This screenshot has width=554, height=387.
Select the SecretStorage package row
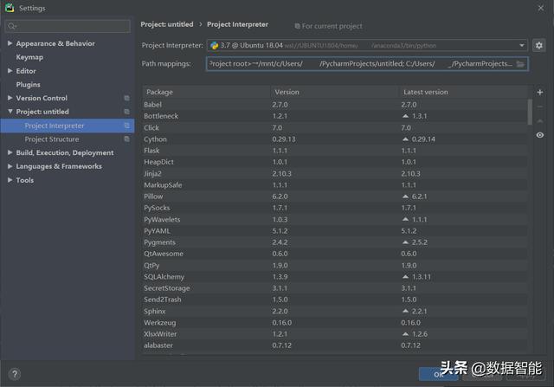pyautogui.click(x=335, y=288)
